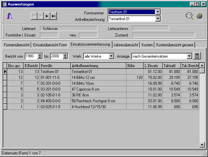Go to next record arrow
This screenshot has width=208, height=157.
click(47, 16)
